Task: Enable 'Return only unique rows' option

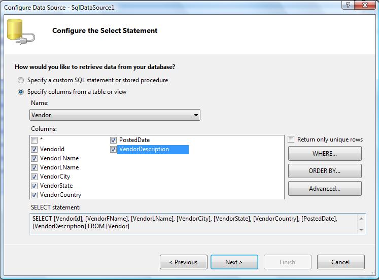Action: tap(291, 139)
